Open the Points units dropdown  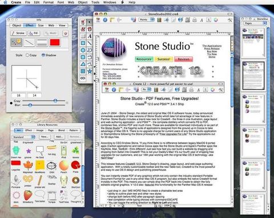coord(146,19)
